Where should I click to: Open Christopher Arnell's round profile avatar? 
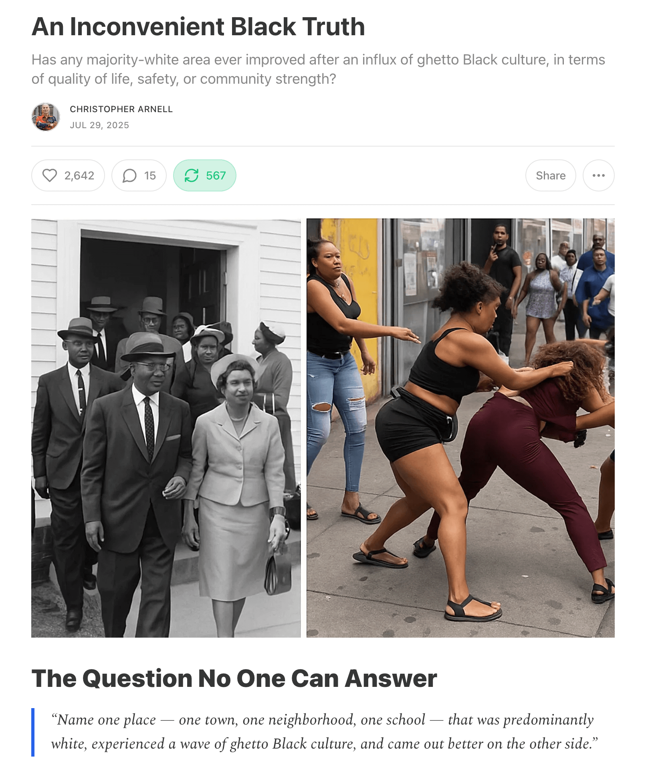tap(46, 117)
